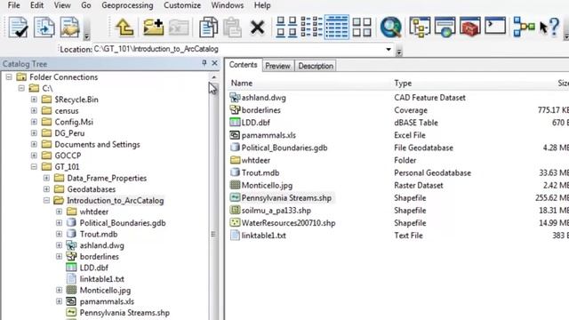Viewport: 569px width, 320px height.
Task: Select whtdeer folder in Contents list
Action: tap(255, 160)
